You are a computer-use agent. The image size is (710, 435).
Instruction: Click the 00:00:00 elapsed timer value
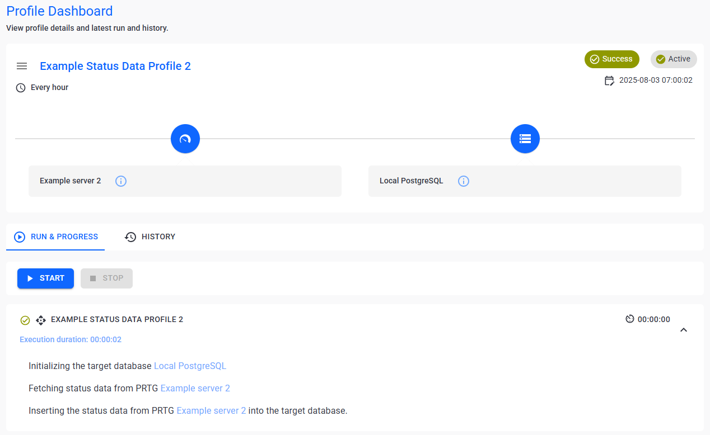654,320
